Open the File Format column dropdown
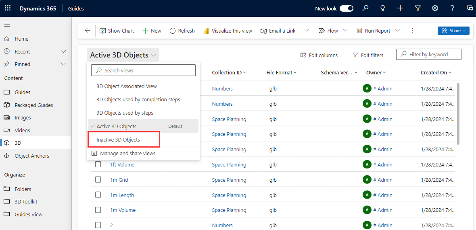The height and width of the screenshot is (230, 476). (x=295, y=73)
